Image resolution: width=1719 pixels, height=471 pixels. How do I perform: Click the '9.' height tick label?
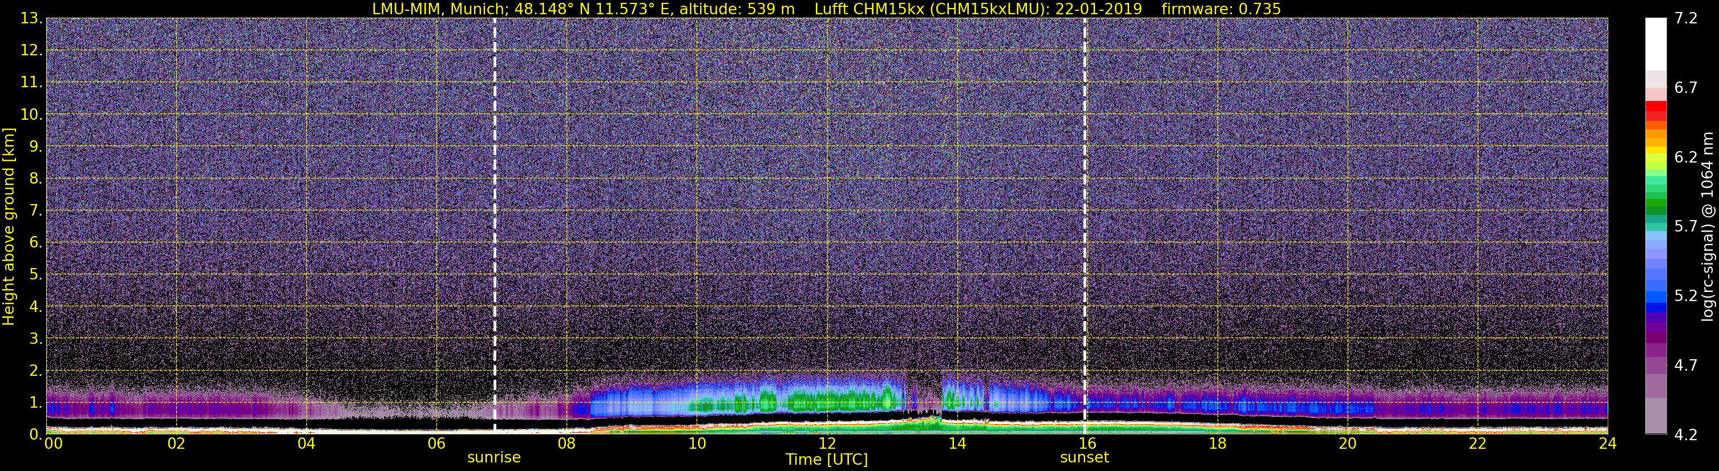coord(35,146)
